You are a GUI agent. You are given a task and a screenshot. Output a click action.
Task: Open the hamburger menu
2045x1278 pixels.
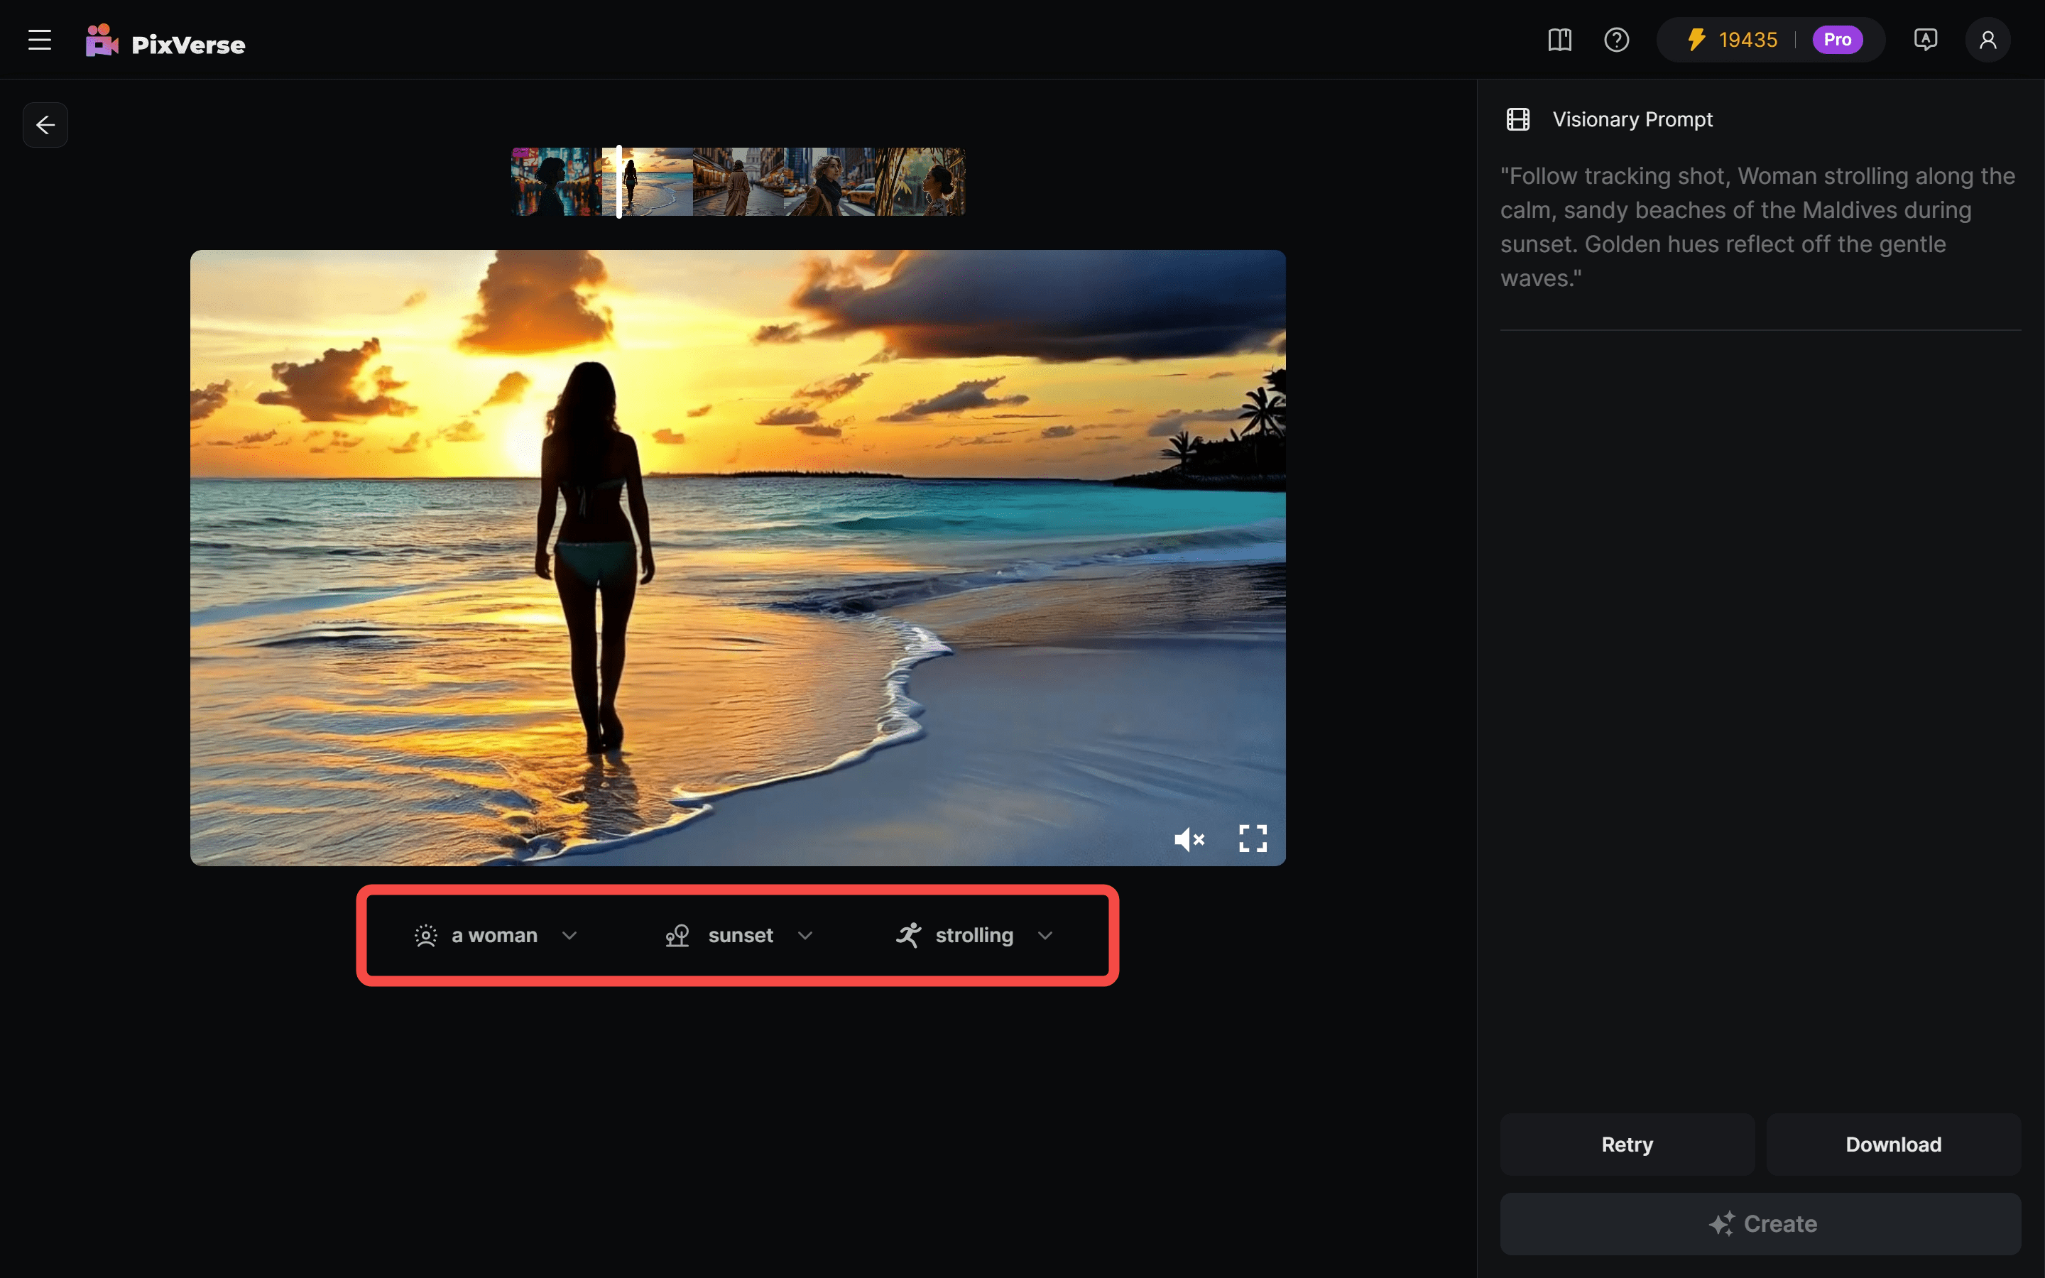(40, 40)
